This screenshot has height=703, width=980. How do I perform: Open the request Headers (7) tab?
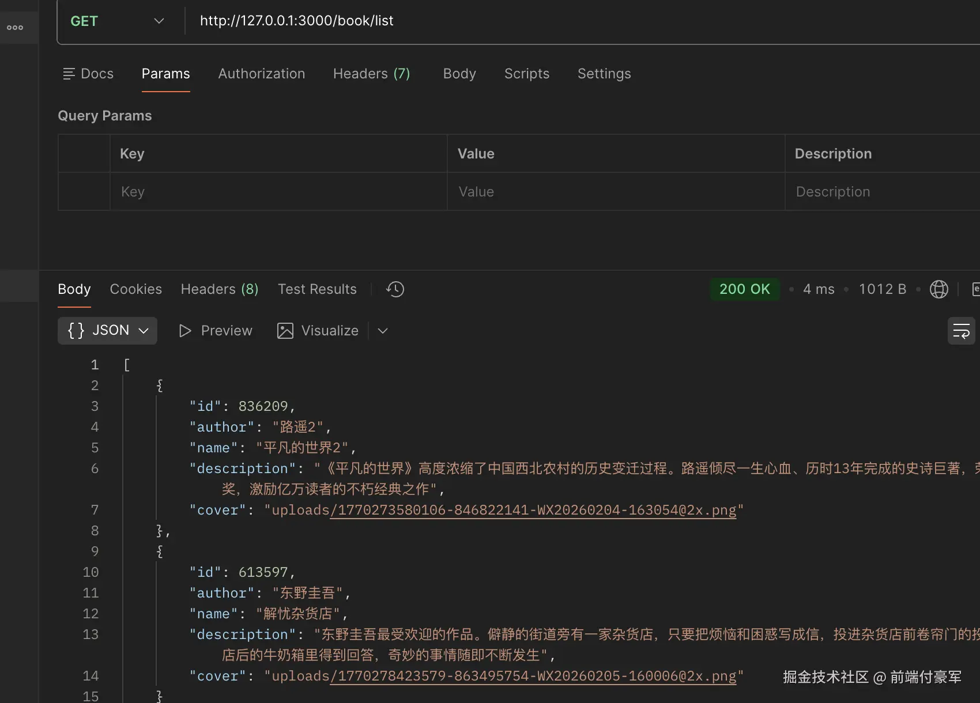(372, 74)
